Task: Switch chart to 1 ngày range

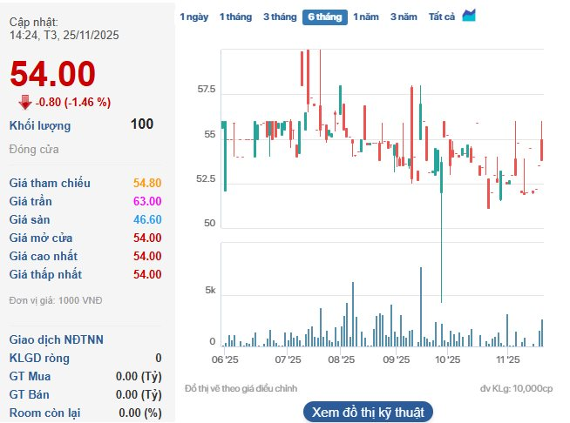Action: (x=193, y=17)
